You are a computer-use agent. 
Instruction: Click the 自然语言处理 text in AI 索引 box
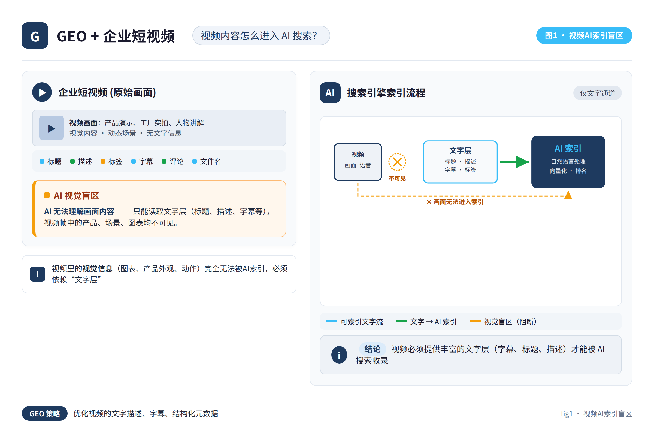tap(568, 162)
